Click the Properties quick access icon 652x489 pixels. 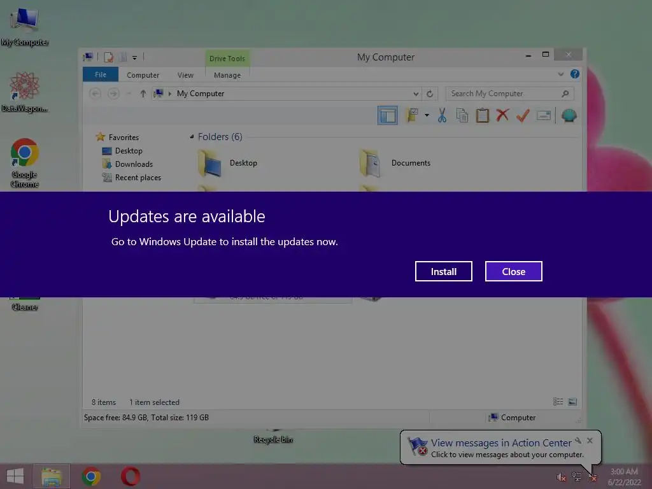coord(108,57)
